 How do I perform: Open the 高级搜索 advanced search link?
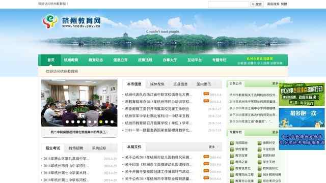coord(273,4)
